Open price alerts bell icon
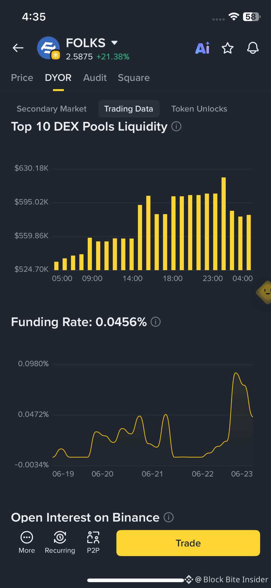Image resolution: width=271 pixels, height=588 pixels. [x=253, y=48]
